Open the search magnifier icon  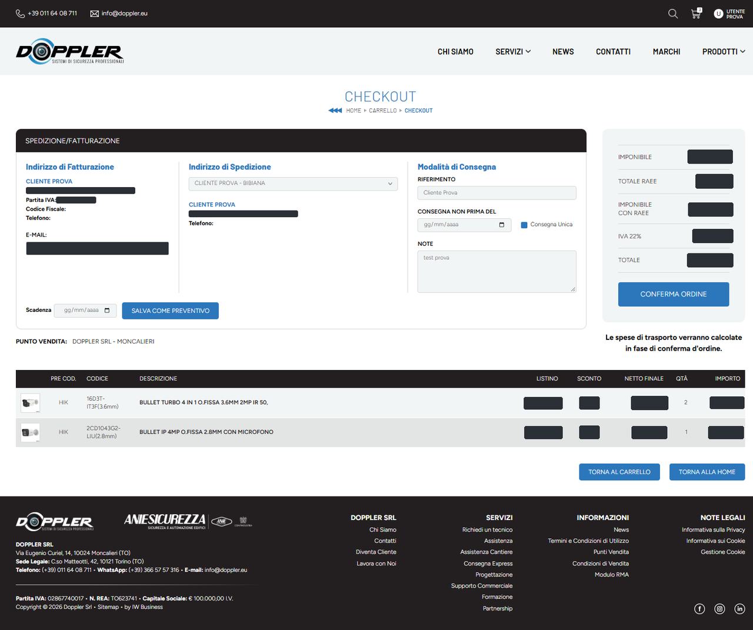click(x=673, y=14)
